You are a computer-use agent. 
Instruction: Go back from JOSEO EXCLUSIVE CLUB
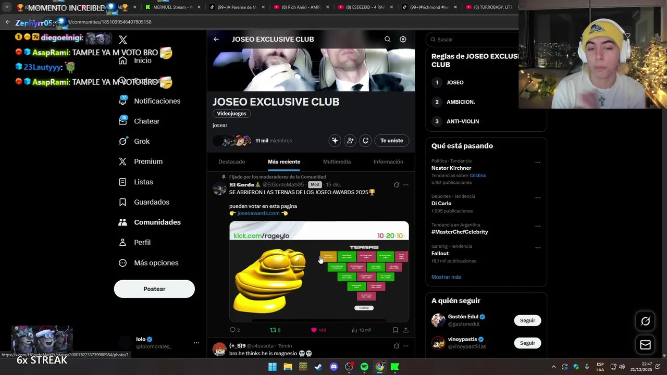pyautogui.click(x=216, y=39)
